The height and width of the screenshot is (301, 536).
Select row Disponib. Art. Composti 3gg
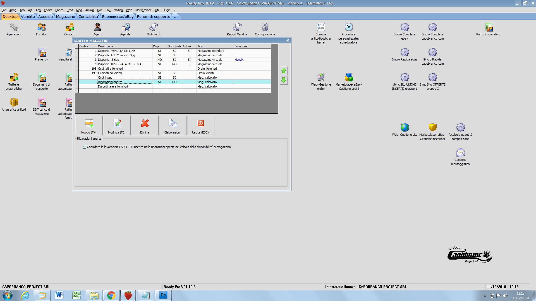175,55
